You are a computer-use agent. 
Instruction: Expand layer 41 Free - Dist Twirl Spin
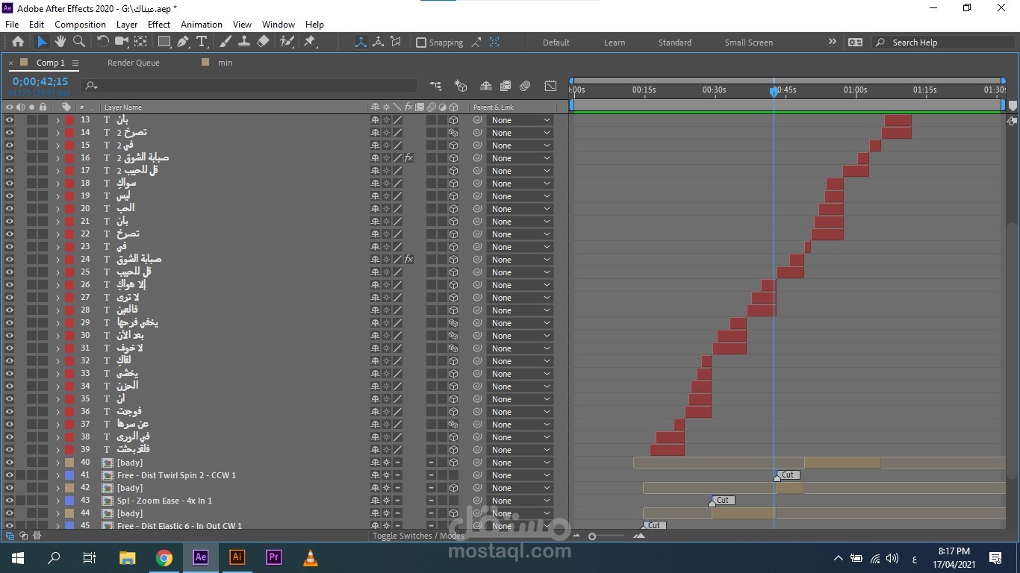tap(57, 475)
